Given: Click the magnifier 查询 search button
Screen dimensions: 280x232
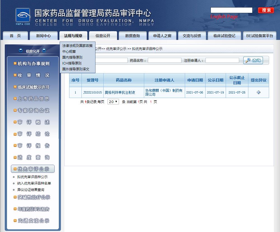Looking at the screenshot, I should (x=253, y=60).
